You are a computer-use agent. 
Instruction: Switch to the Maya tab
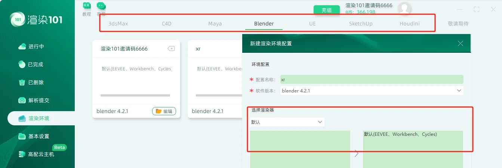click(x=215, y=24)
